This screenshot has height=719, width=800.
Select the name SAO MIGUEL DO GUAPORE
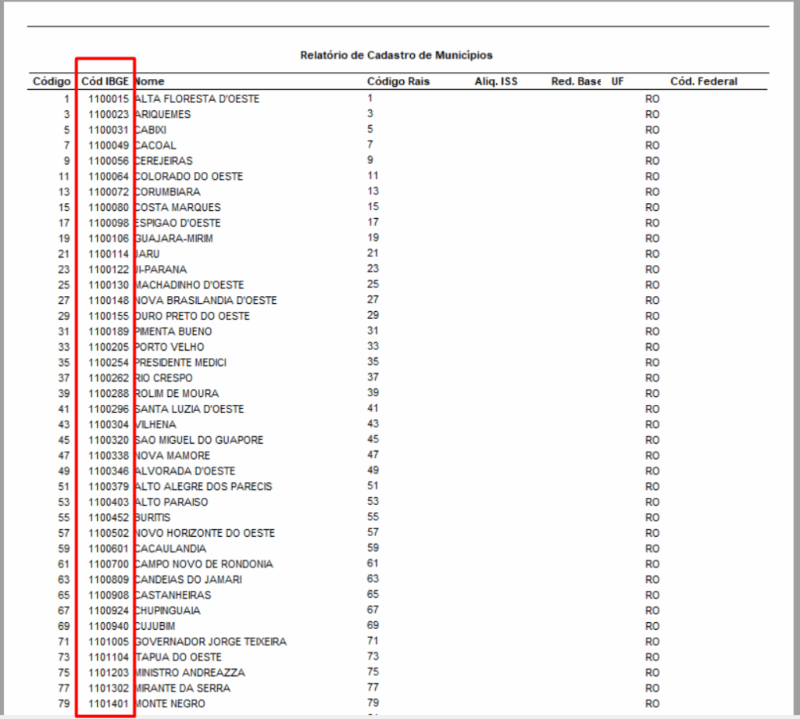click(199, 440)
